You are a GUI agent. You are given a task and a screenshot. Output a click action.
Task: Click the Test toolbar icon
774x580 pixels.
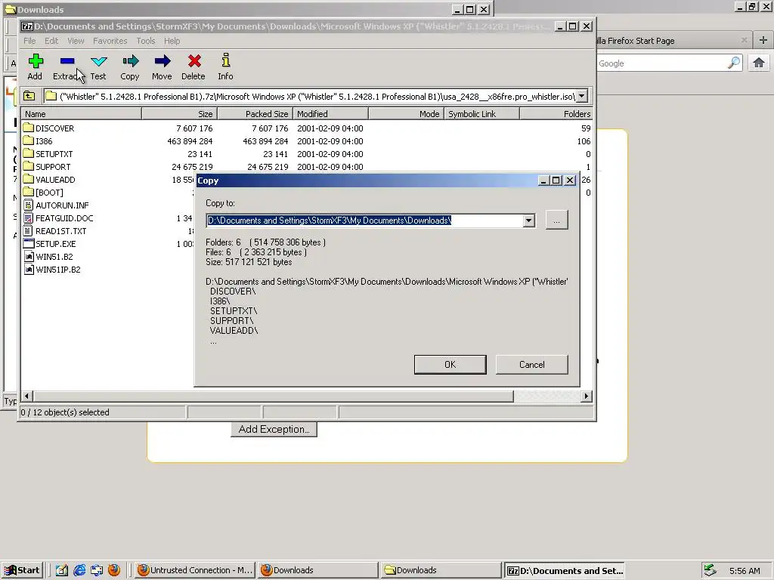click(99, 62)
